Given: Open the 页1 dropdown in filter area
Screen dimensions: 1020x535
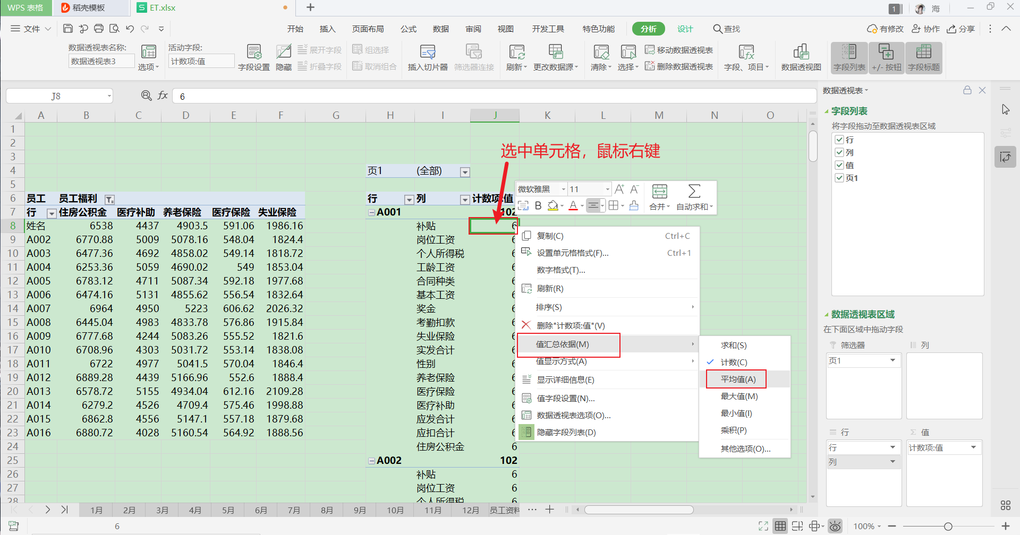Looking at the screenshot, I should 892,360.
